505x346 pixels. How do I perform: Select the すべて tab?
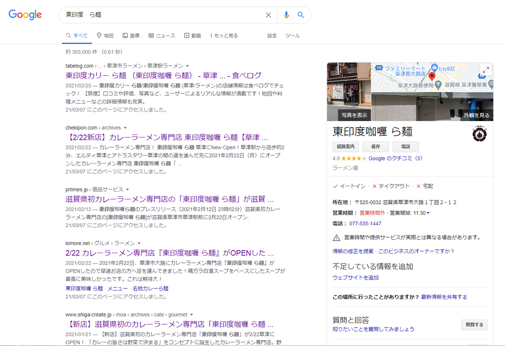77,36
